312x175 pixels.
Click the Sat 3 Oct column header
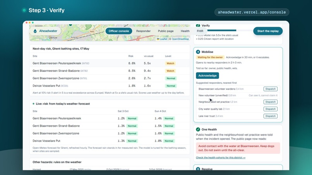pyautogui.click(x=123, y=111)
